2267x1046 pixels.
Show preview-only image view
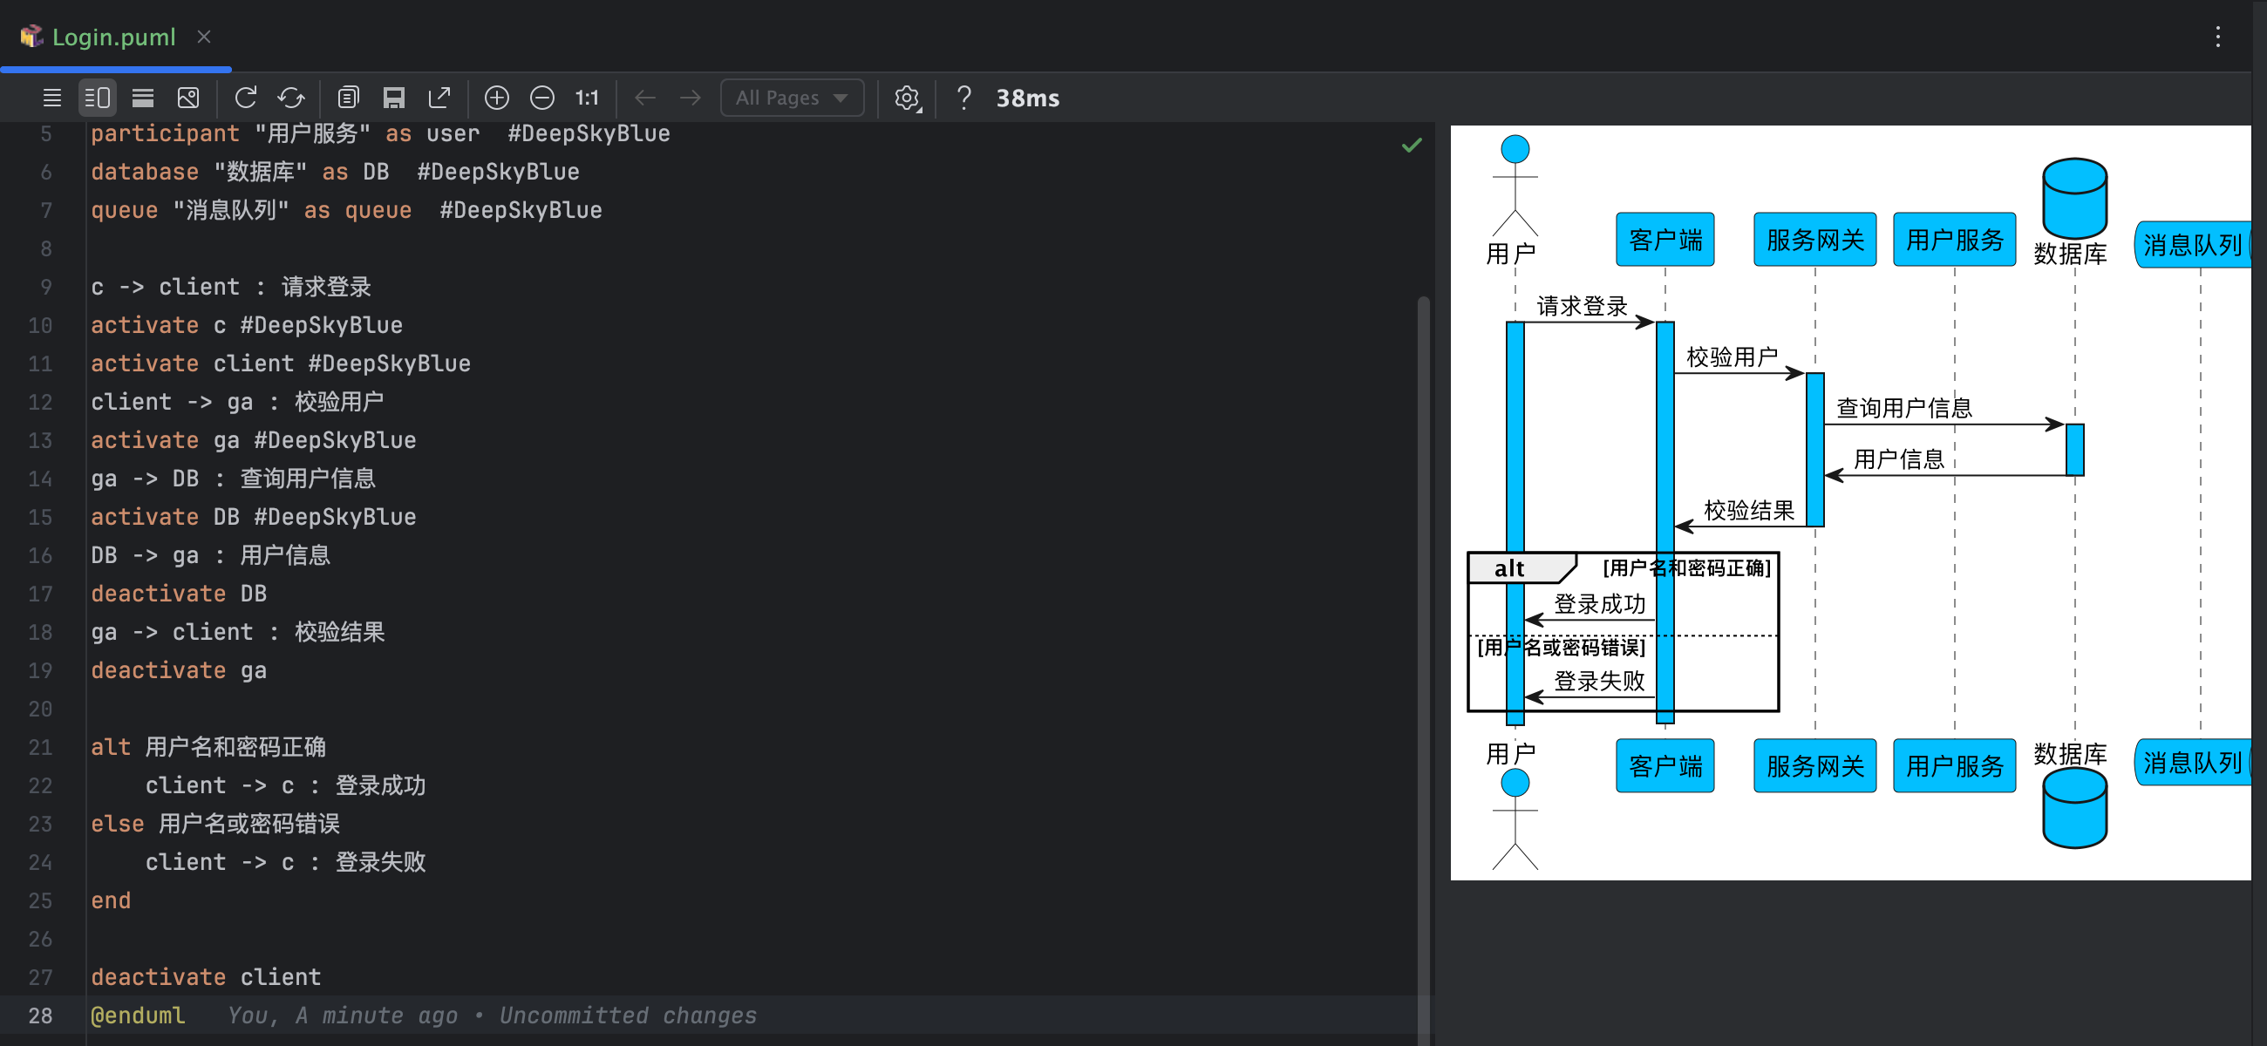tap(188, 98)
